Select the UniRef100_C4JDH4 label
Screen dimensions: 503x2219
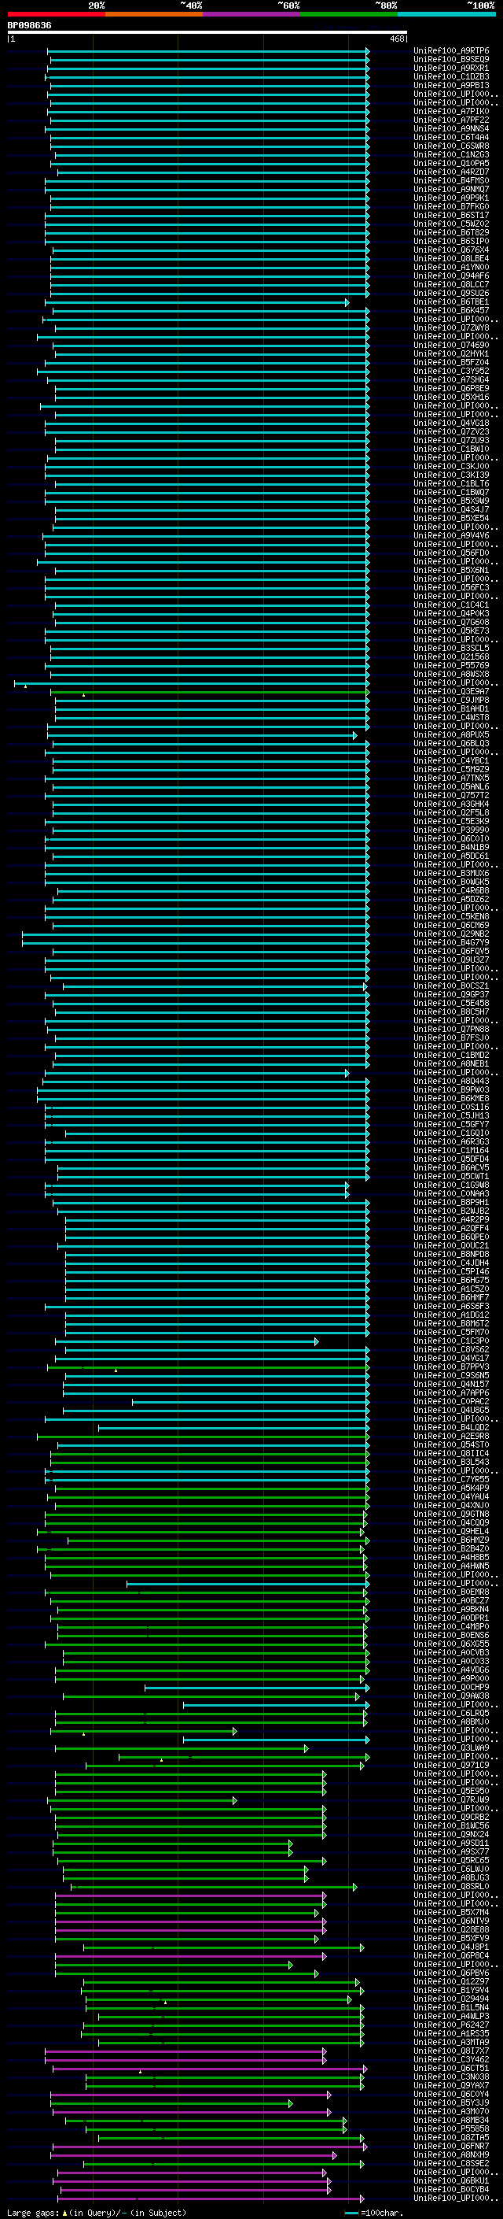(x=450, y=1262)
